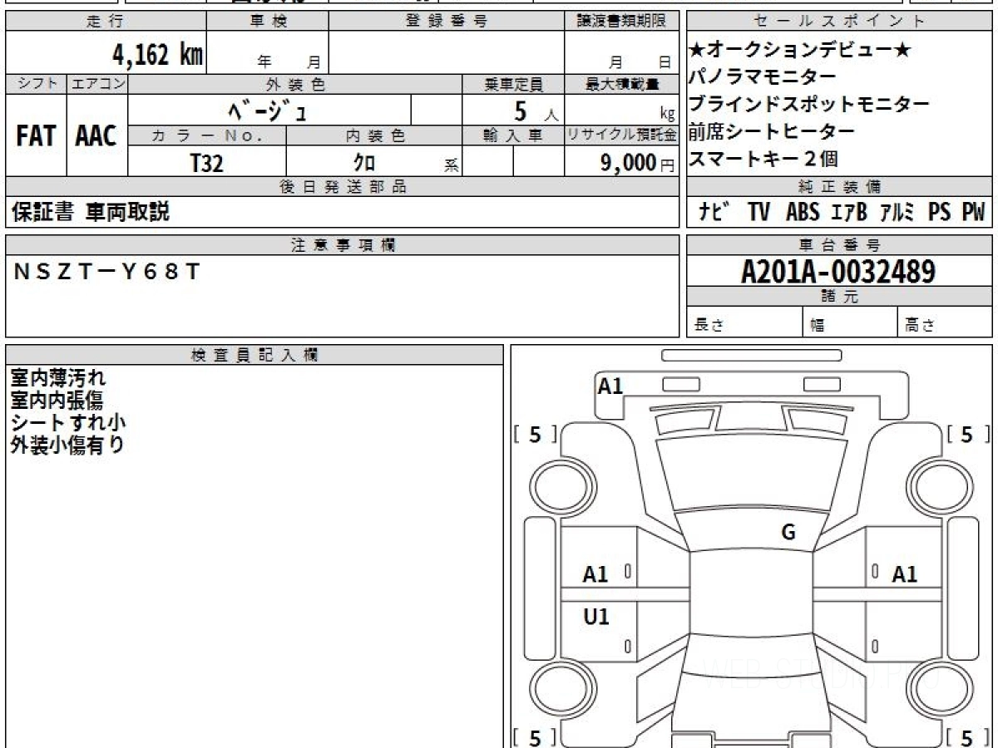This screenshot has height=748, width=998.
Task: Click the A1 mark directly above U1
Action: pyautogui.click(x=595, y=574)
